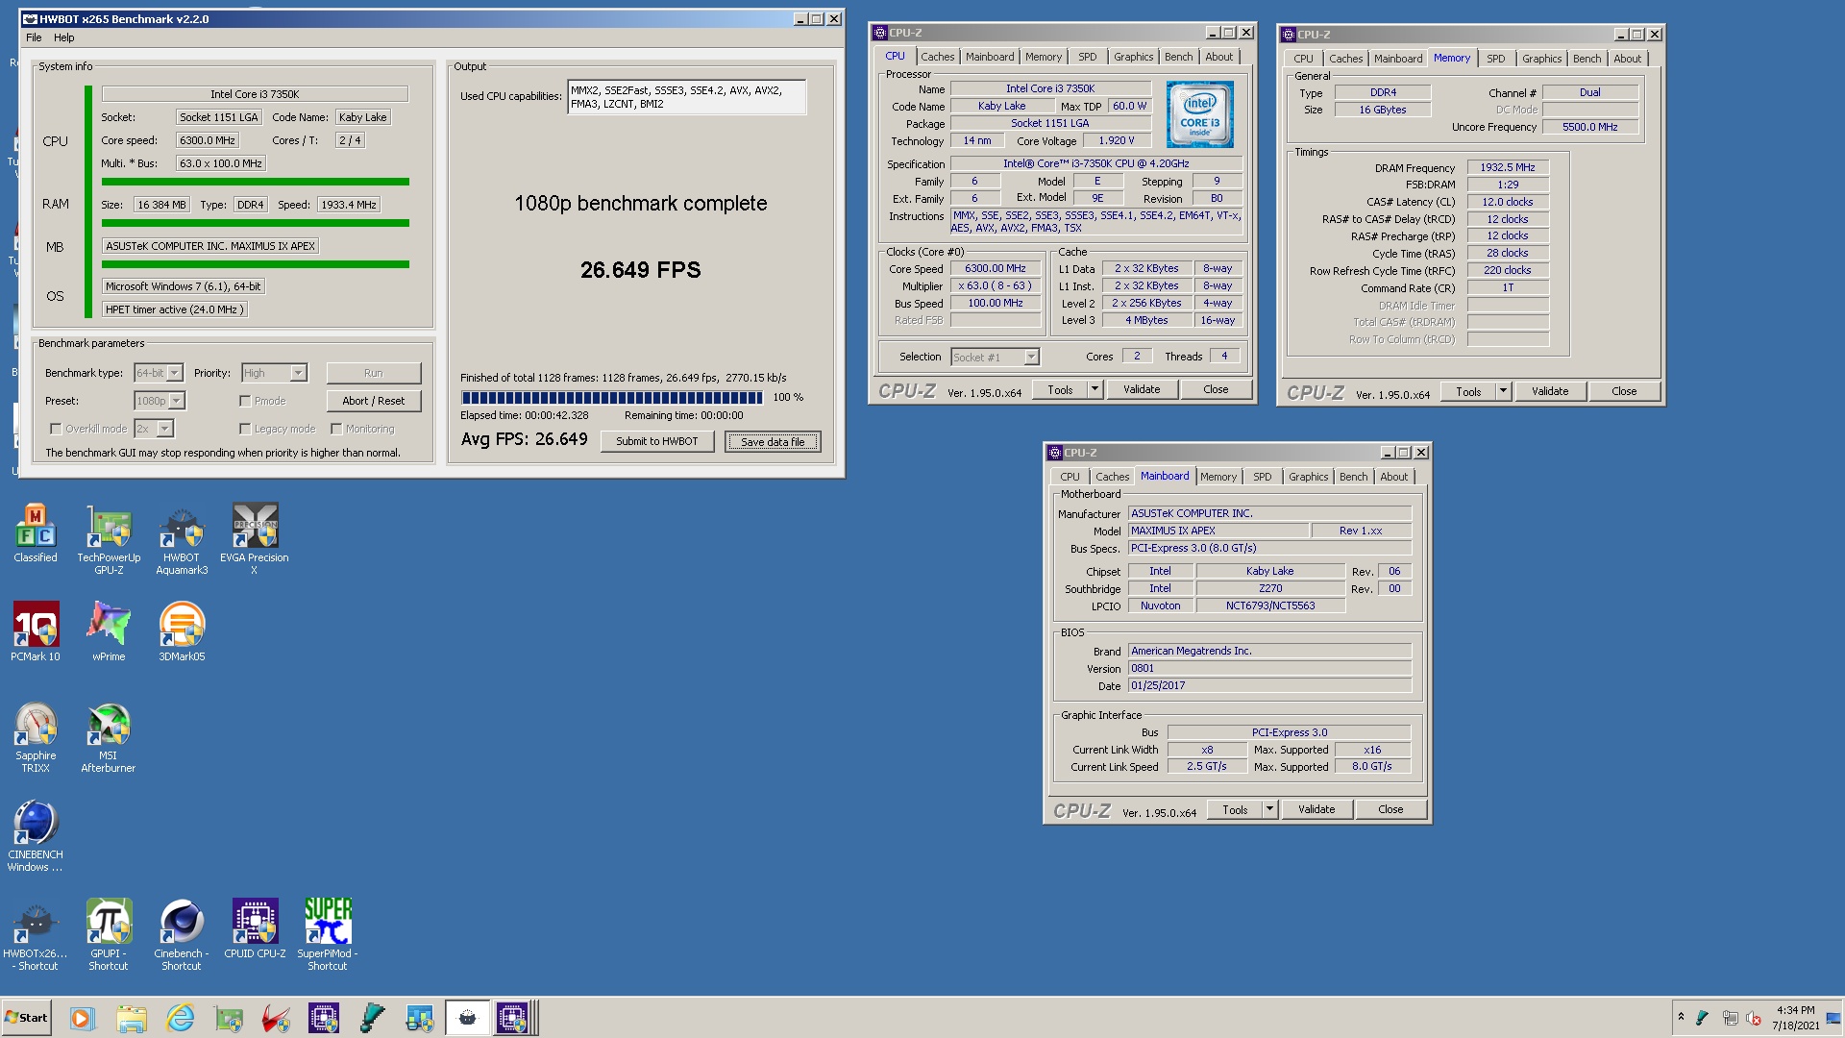This screenshot has width=1845, height=1038.
Task: Launch the SuperPiMod shortcut on the desktop
Action: click(x=328, y=935)
